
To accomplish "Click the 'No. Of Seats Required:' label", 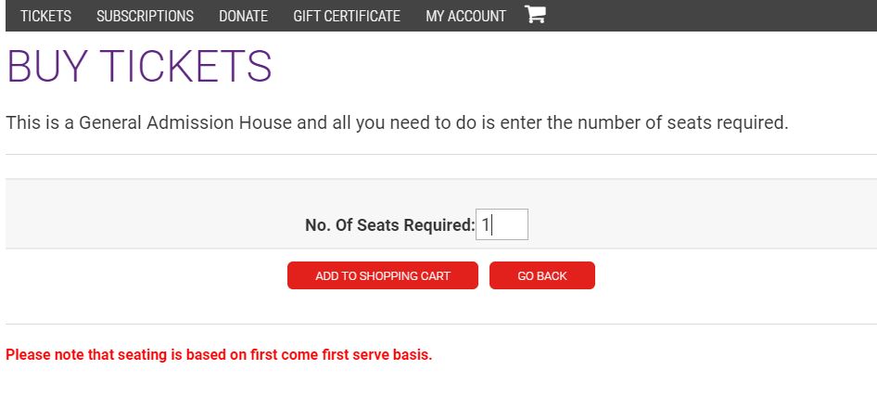I will coord(390,225).
